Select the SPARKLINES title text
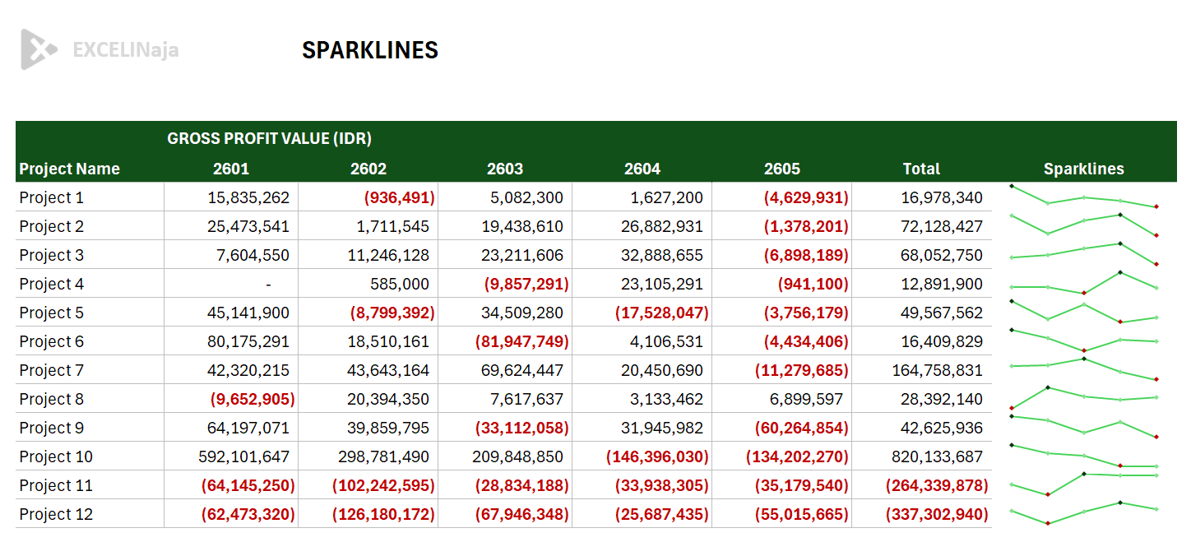The image size is (1191, 556). click(370, 50)
